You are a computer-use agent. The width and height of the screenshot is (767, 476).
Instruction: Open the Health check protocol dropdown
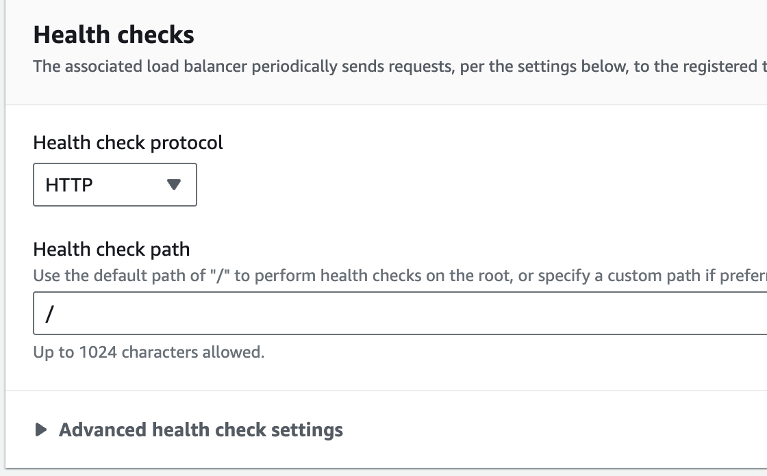pos(114,185)
